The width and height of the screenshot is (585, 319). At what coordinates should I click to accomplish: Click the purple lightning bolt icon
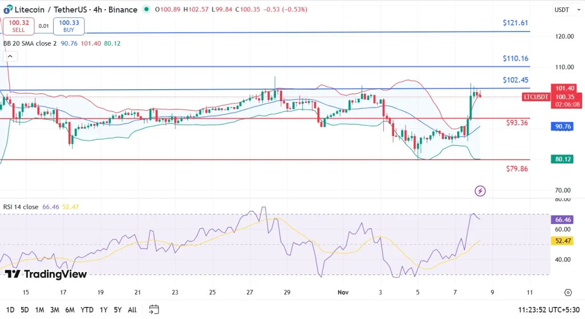pyautogui.click(x=480, y=191)
